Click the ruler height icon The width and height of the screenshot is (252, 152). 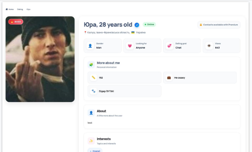pyautogui.click(x=93, y=78)
